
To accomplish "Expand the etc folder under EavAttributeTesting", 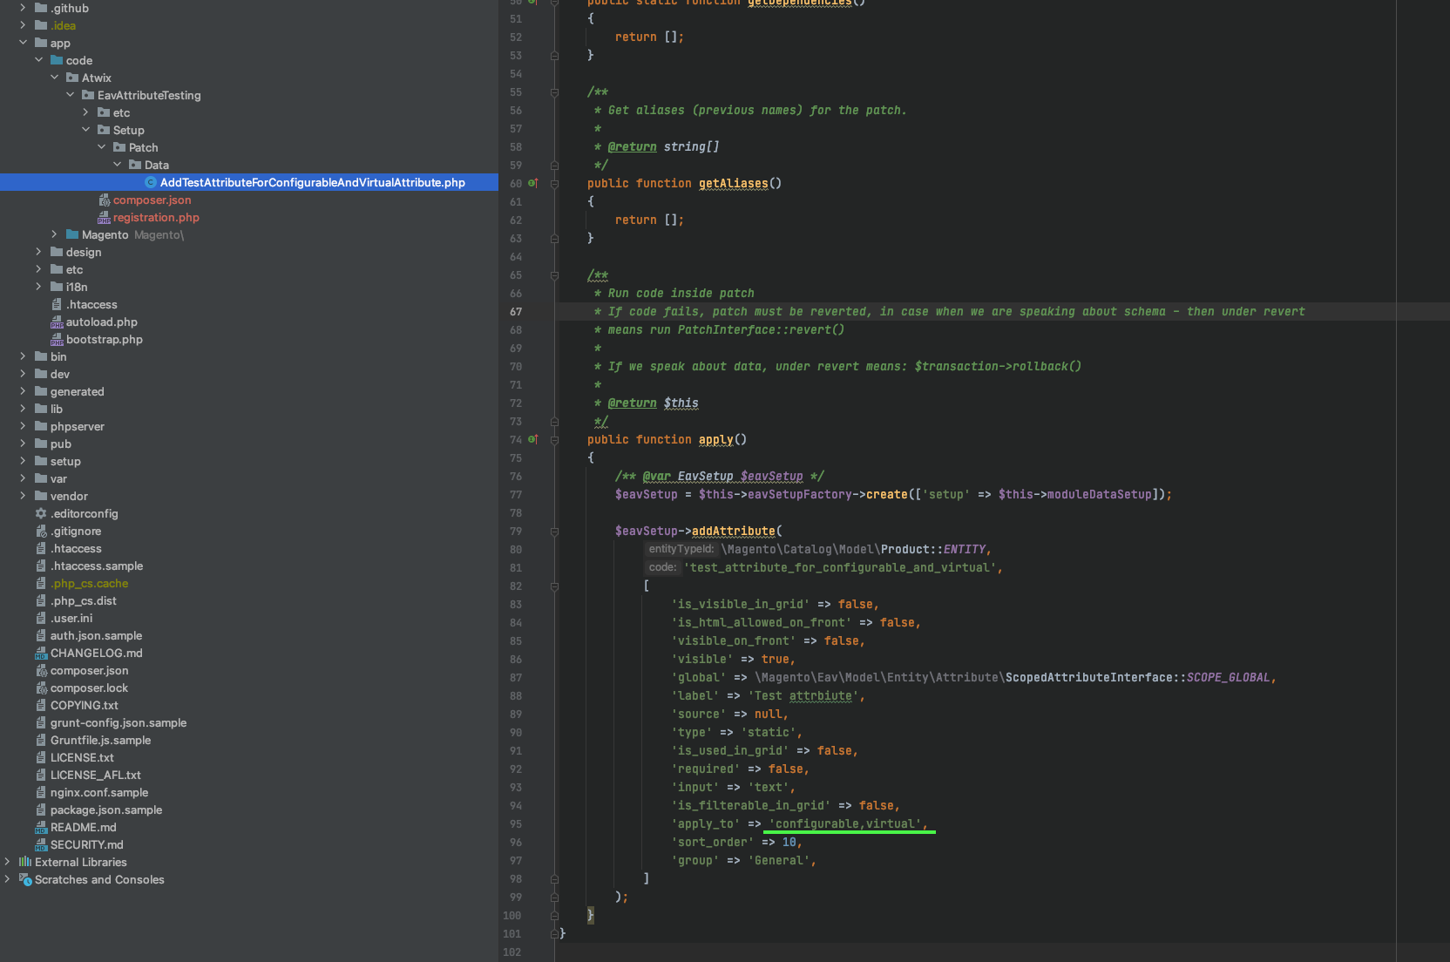I will pos(85,112).
